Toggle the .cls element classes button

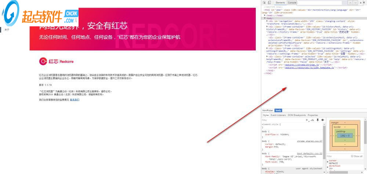pos(312,120)
